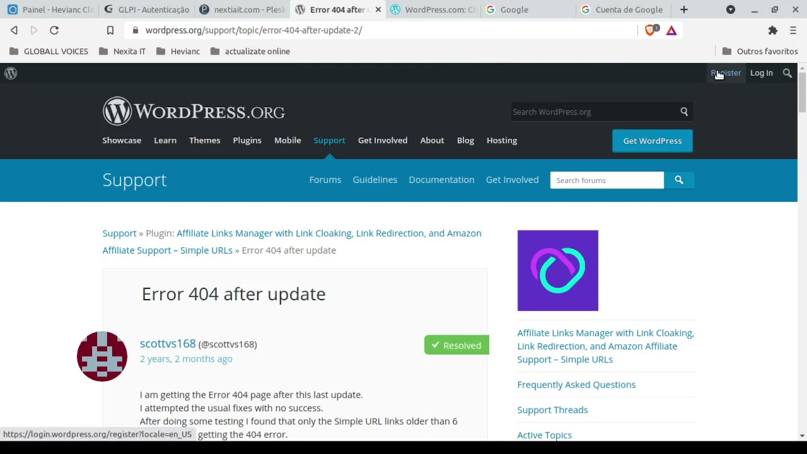Viewport: 807px width, 454px height.
Task: Open Active Topics link
Action: pyautogui.click(x=545, y=435)
